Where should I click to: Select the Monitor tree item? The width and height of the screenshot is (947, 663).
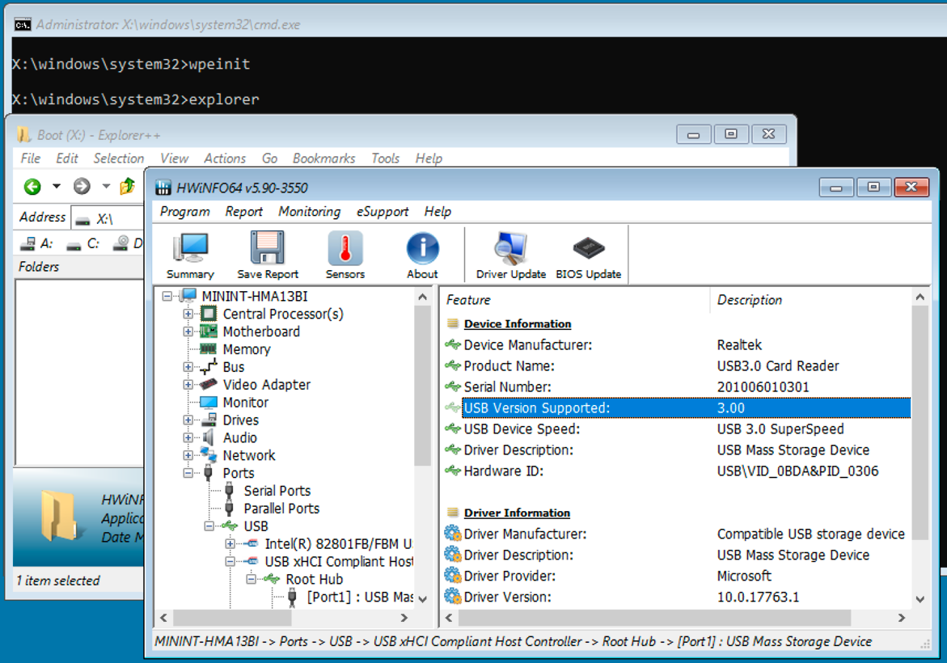coord(245,402)
